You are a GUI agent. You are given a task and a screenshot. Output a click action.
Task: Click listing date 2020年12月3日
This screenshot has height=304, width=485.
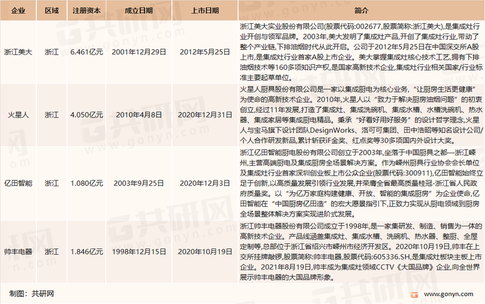(205, 183)
